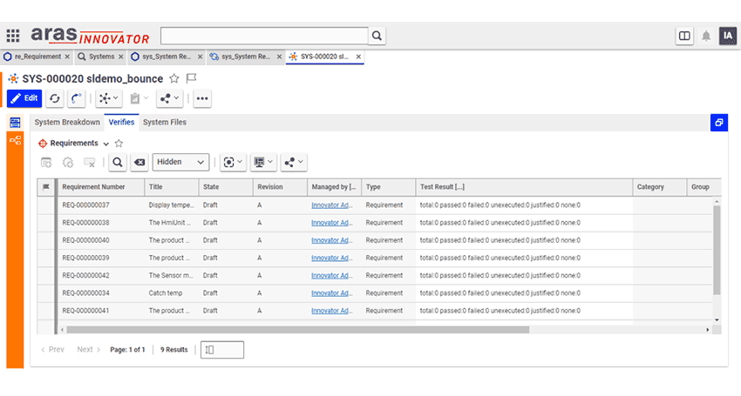741x396 pixels.
Task: Click the Refresh icon next to Edit
Action: [x=55, y=98]
